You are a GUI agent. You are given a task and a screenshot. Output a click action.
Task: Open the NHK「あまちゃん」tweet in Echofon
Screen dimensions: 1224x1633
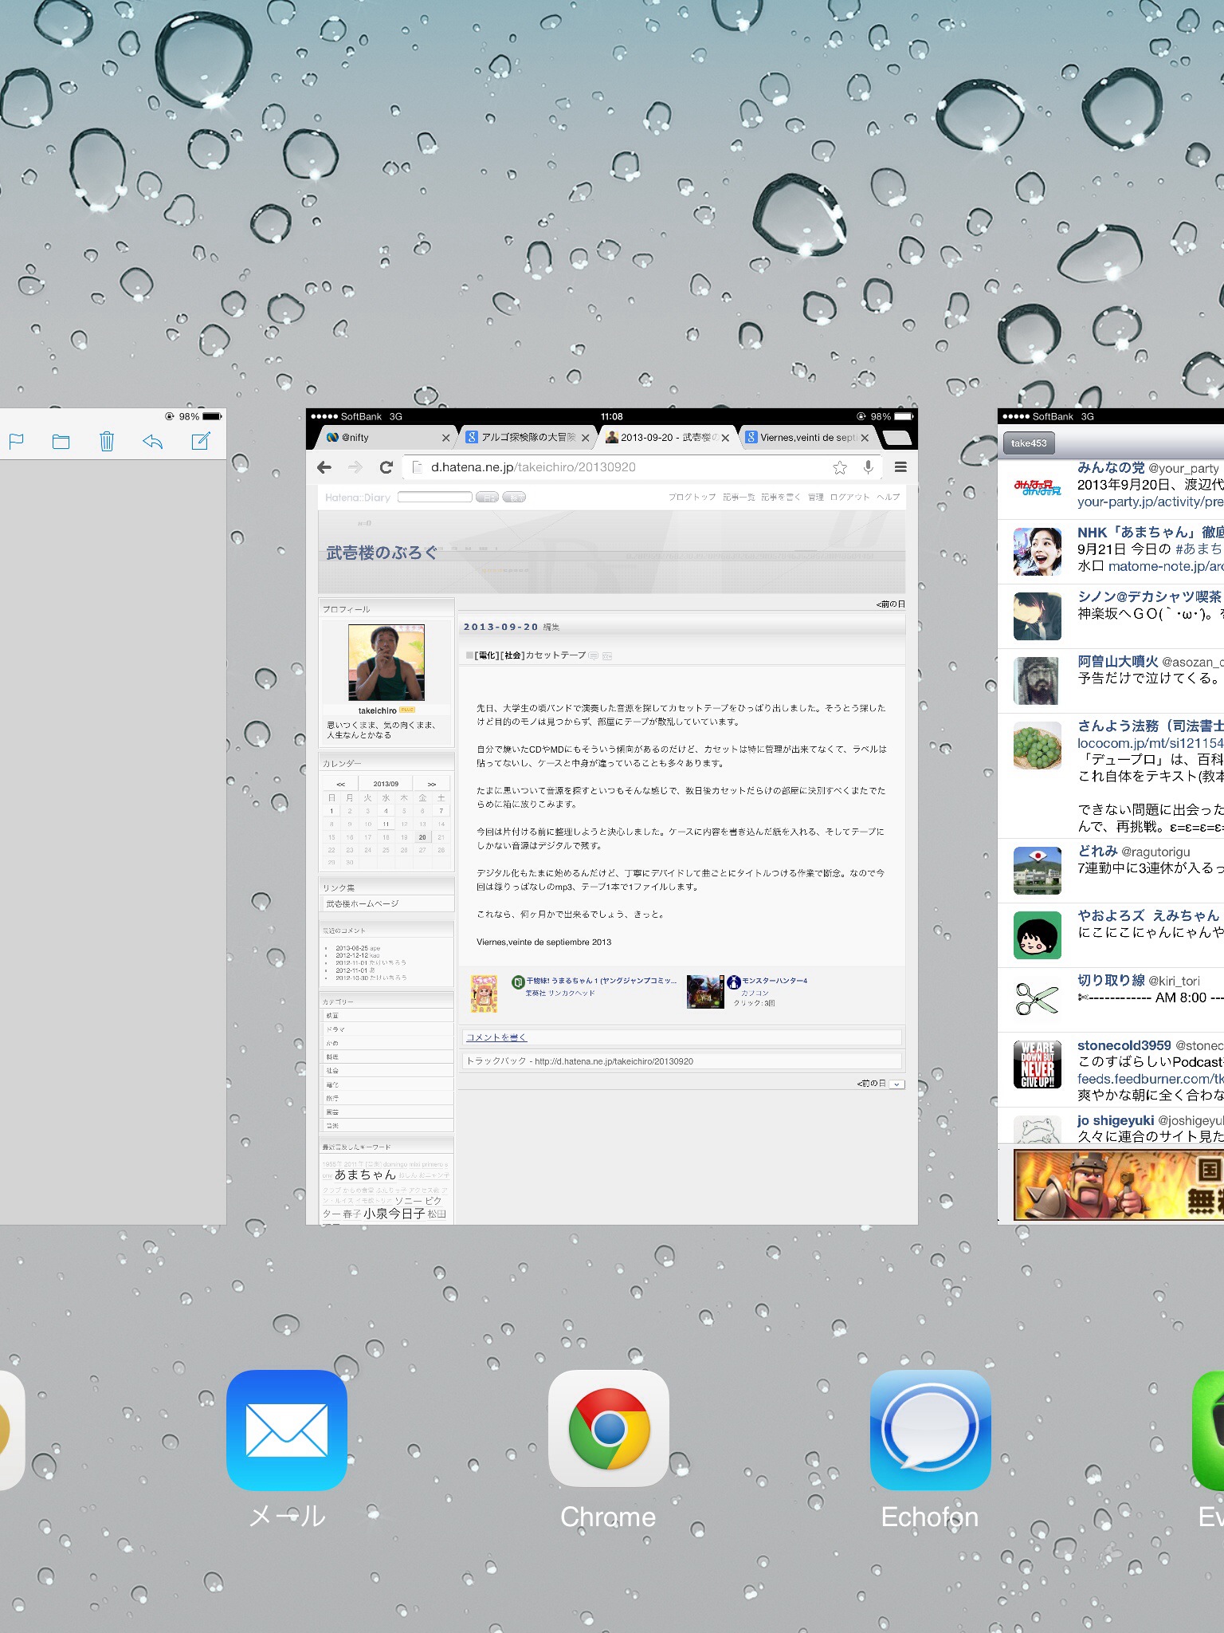click(x=1111, y=550)
